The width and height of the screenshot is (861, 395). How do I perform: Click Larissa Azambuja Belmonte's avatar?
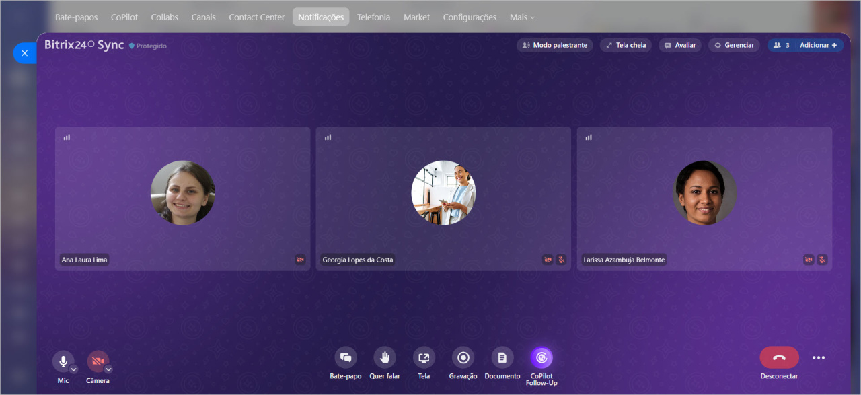705,192
